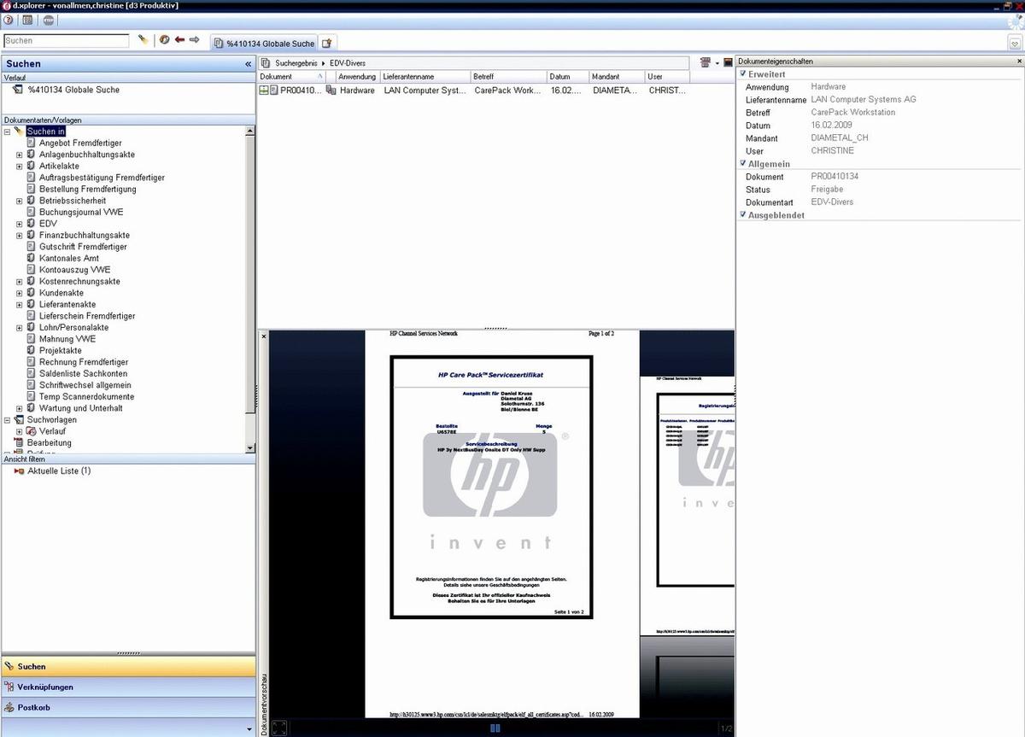The height and width of the screenshot is (737, 1025).
Task: Click result list view options icon
Action: click(706, 62)
